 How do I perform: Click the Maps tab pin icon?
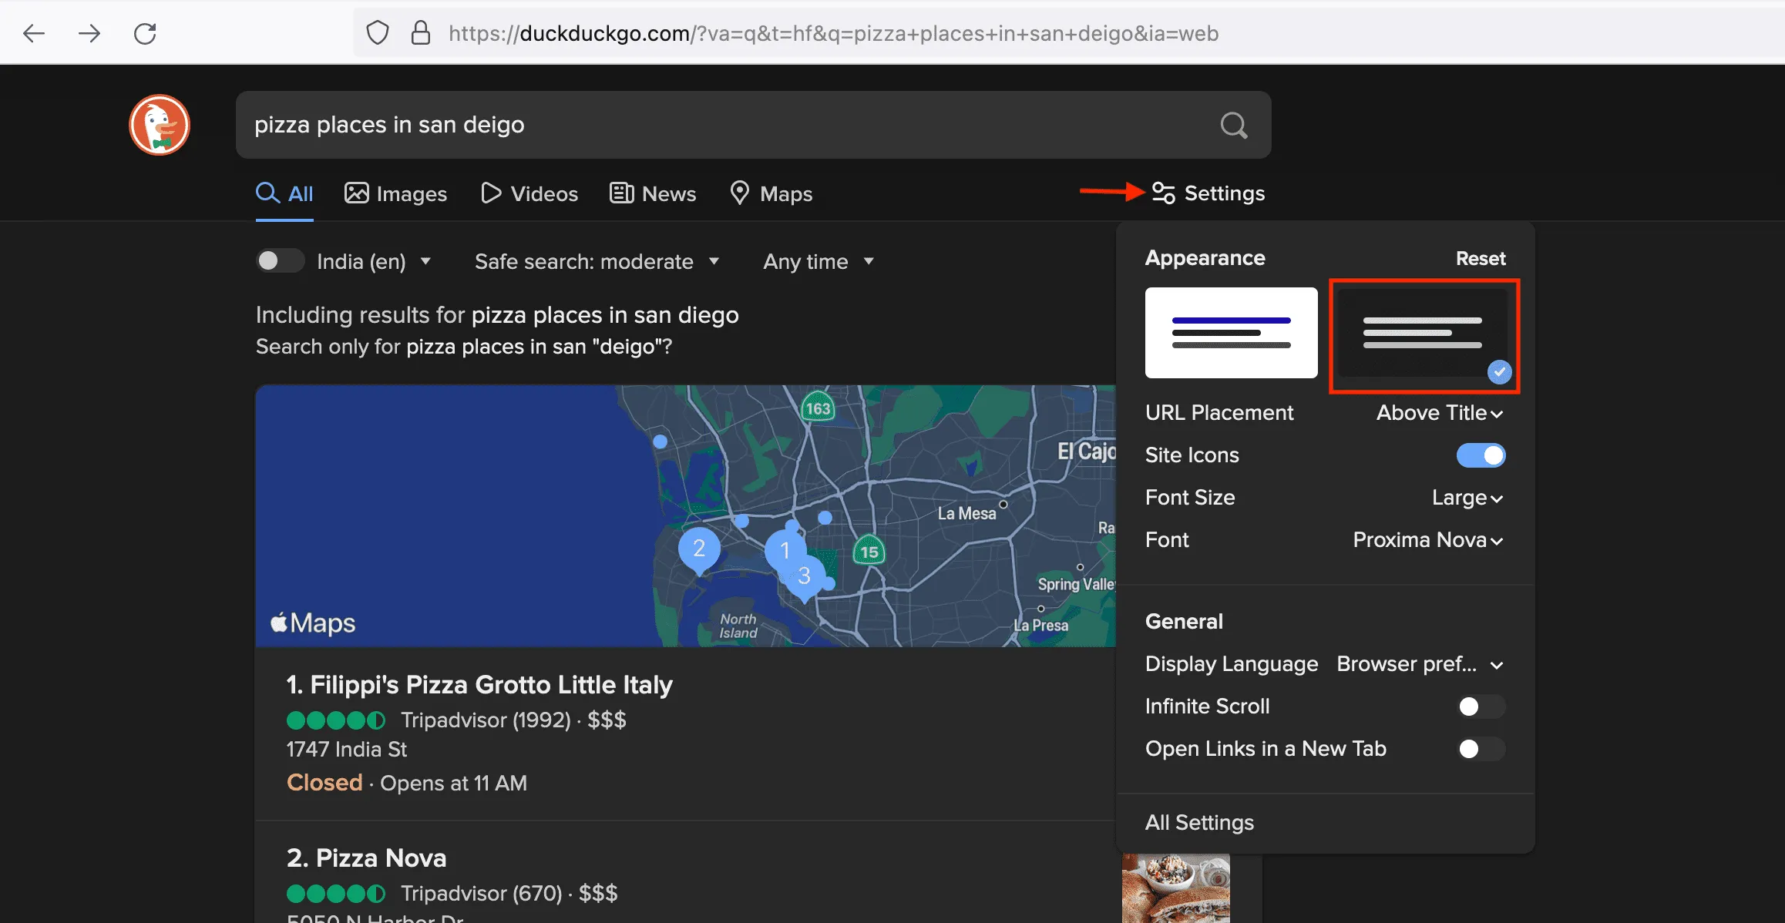pyautogui.click(x=739, y=193)
